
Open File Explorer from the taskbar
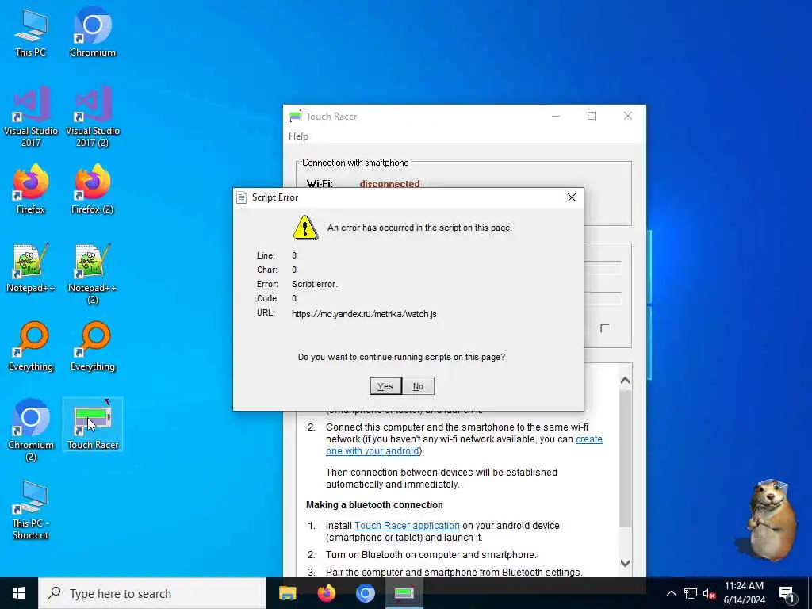pyautogui.click(x=287, y=593)
